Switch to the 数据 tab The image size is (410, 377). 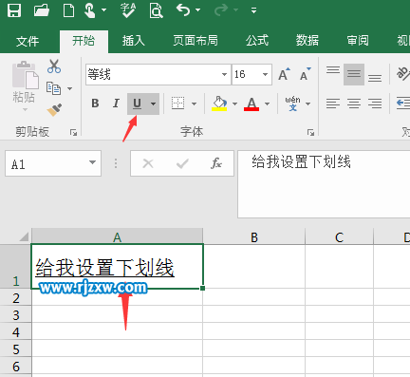pyautogui.click(x=307, y=41)
